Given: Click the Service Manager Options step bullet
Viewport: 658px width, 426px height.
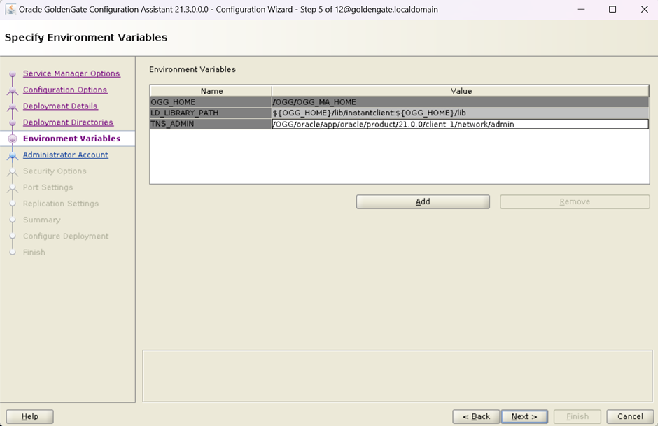Looking at the screenshot, I should tap(12, 74).
